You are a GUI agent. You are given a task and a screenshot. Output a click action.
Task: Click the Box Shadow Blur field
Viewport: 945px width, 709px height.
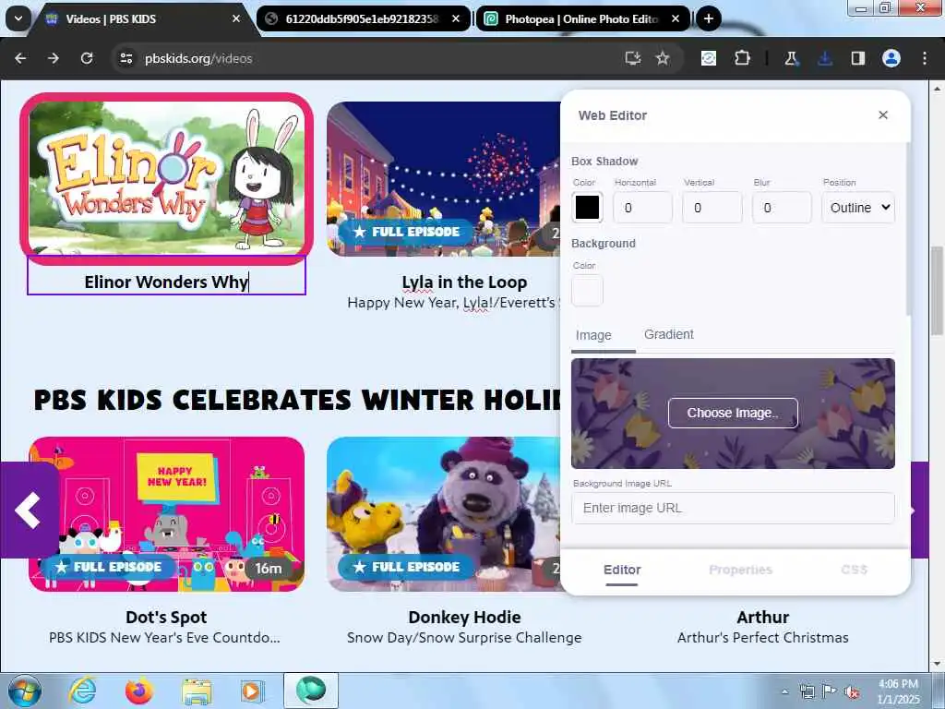(x=782, y=208)
